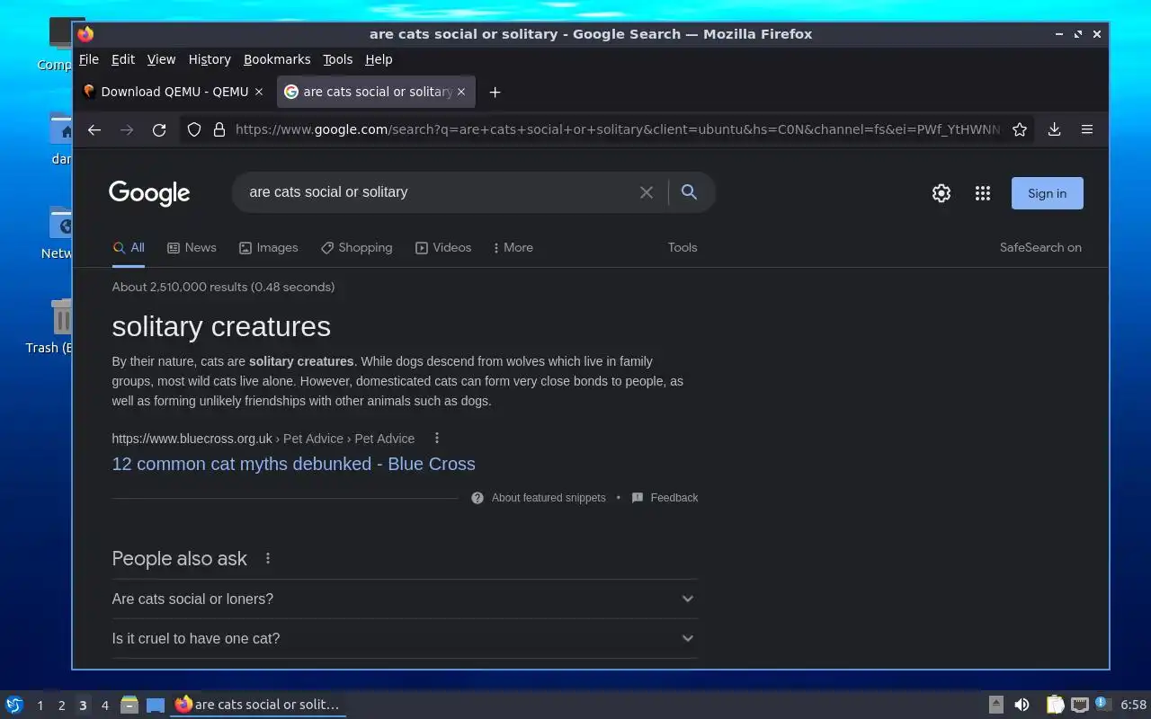The width and height of the screenshot is (1151, 719).
Task: Switch to workspace 2
Action: pyautogui.click(x=61, y=706)
